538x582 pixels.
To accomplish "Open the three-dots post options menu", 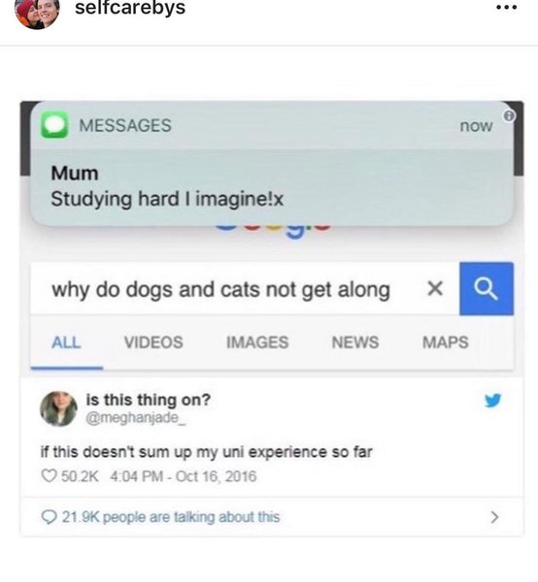I will pyautogui.click(x=506, y=7).
